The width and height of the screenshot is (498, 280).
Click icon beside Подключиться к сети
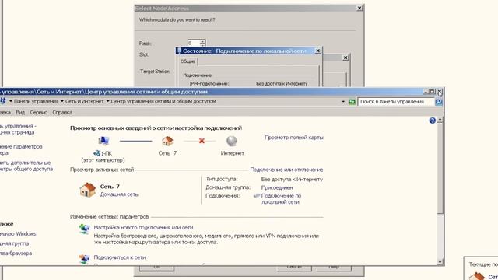point(84,259)
